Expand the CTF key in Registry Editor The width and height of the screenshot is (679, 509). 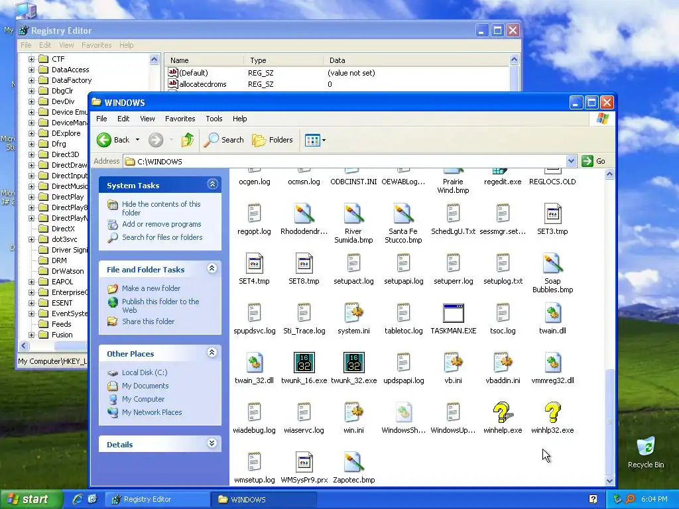pyautogui.click(x=31, y=59)
